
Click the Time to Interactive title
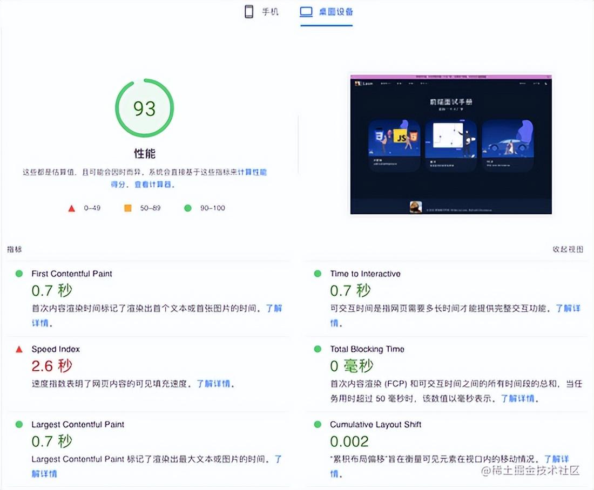coord(365,274)
